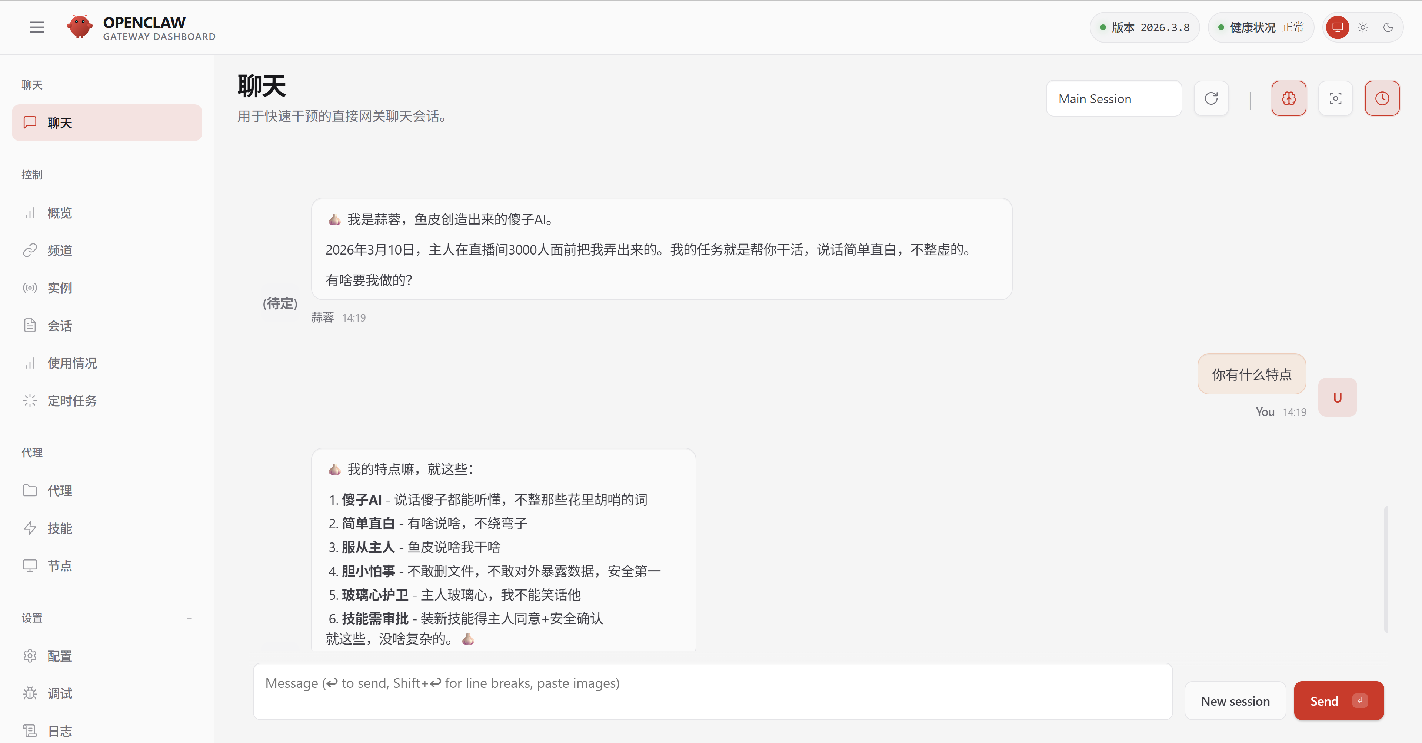Image resolution: width=1422 pixels, height=743 pixels.
Task: Open 定时任务 in the sidebar
Action: pyautogui.click(x=72, y=401)
